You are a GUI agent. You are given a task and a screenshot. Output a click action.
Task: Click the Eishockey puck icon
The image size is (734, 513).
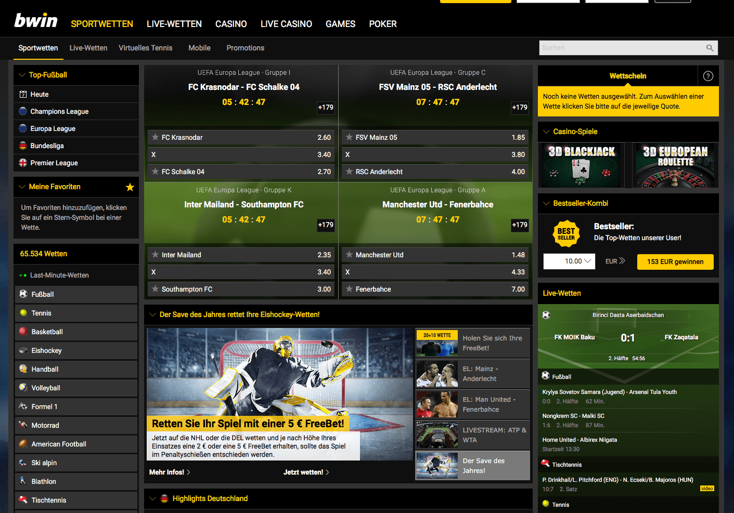pos(23,350)
